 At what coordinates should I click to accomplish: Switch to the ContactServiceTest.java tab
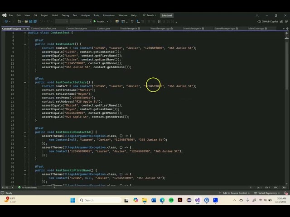point(43,28)
